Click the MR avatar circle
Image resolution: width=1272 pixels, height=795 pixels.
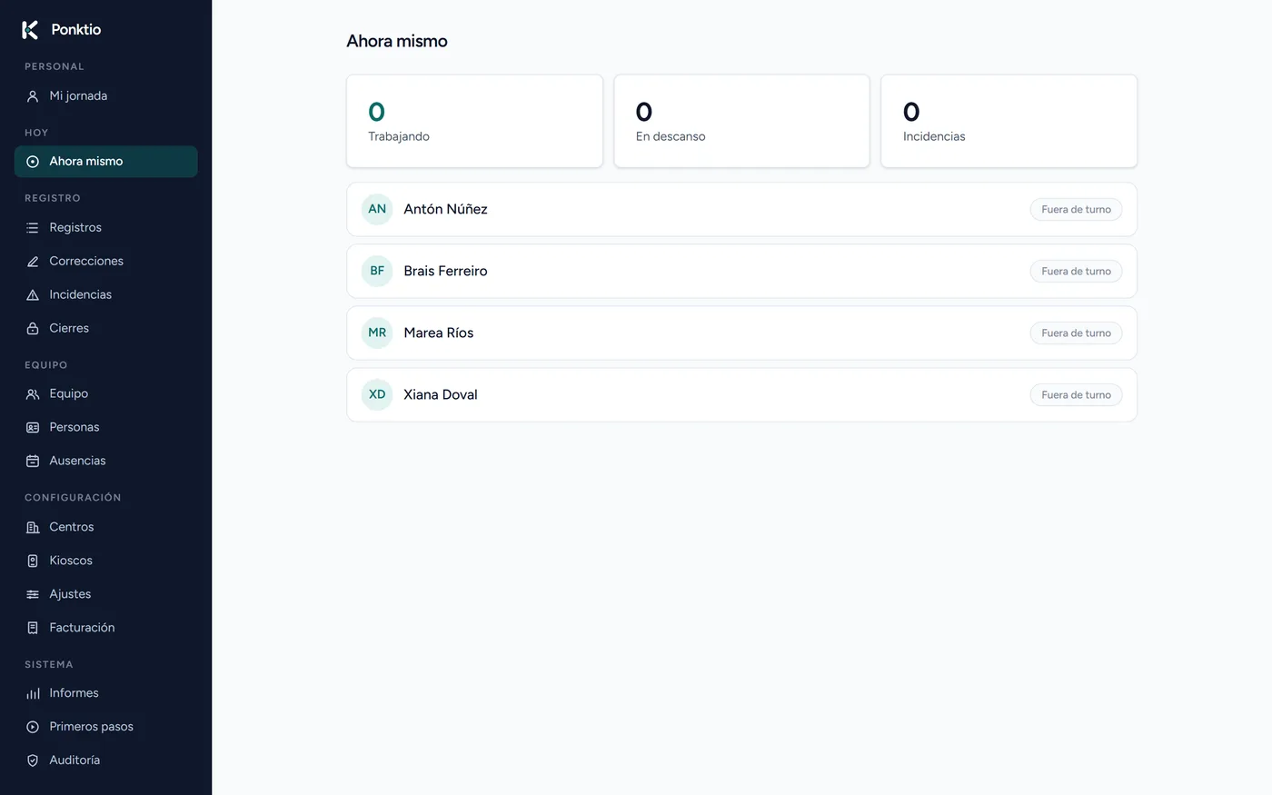click(377, 333)
